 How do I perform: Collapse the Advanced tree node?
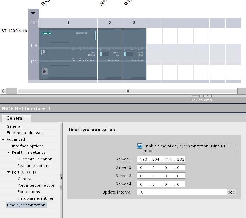tap(3, 139)
